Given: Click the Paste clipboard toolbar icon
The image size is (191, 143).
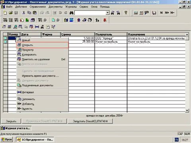Looking at the screenshot, I should (35, 13).
